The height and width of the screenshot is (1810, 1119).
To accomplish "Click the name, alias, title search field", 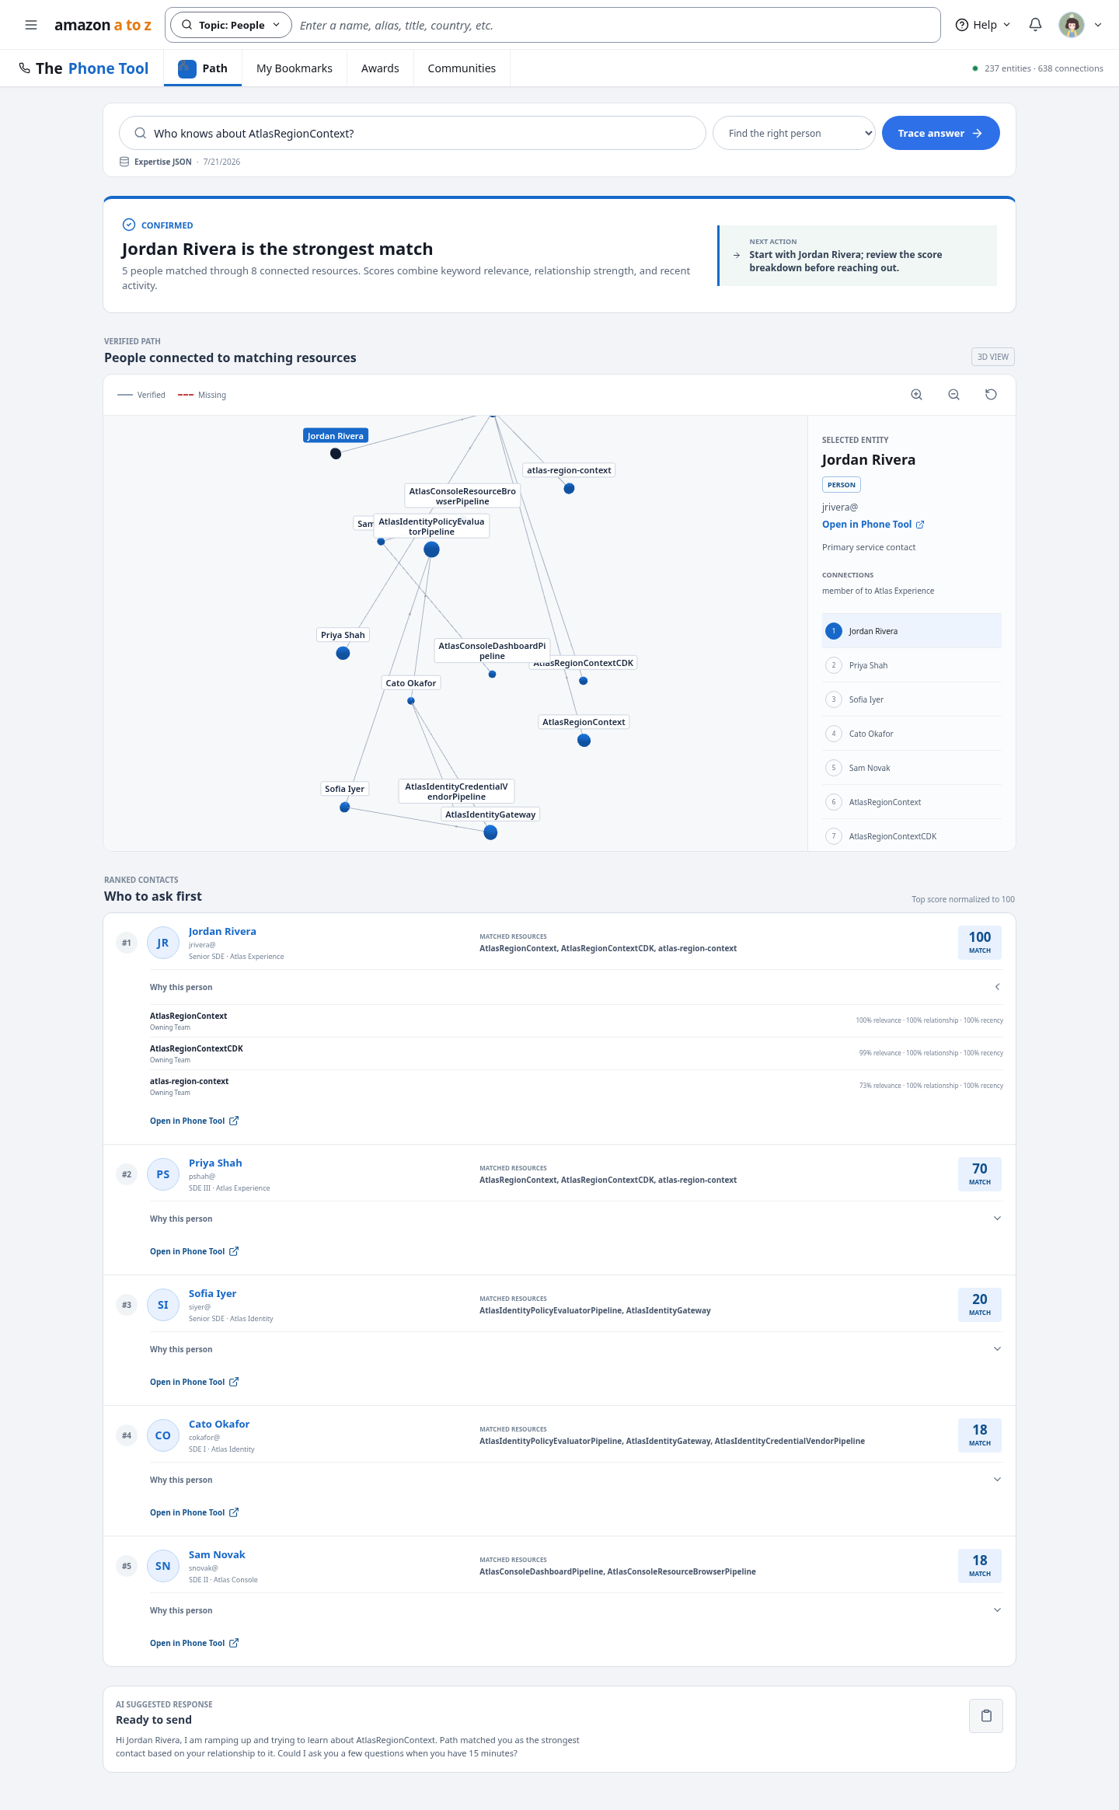I will click(615, 25).
